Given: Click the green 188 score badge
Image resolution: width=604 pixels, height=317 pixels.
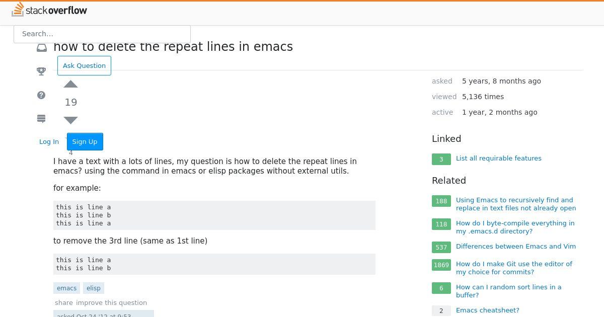Looking at the screenshot, I should click(441, 201).
